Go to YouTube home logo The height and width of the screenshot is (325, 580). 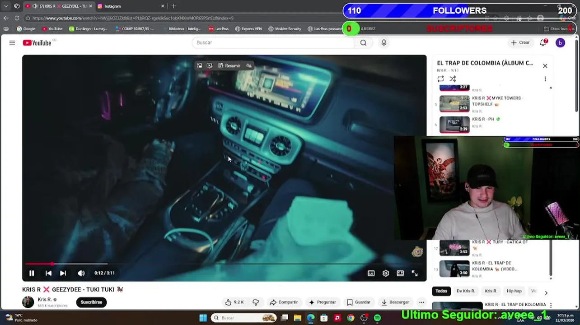click(x=37, y=43)
